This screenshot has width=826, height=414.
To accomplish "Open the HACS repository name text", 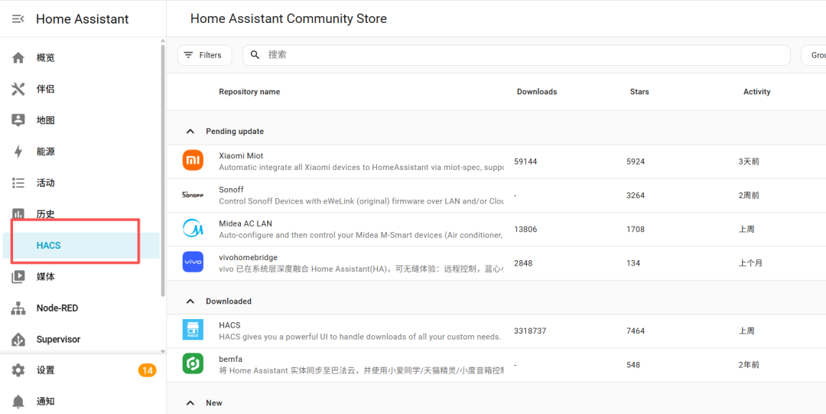I will [x=229, y=325].
